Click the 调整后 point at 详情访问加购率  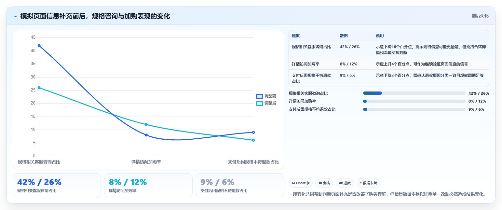click(146, 124)
